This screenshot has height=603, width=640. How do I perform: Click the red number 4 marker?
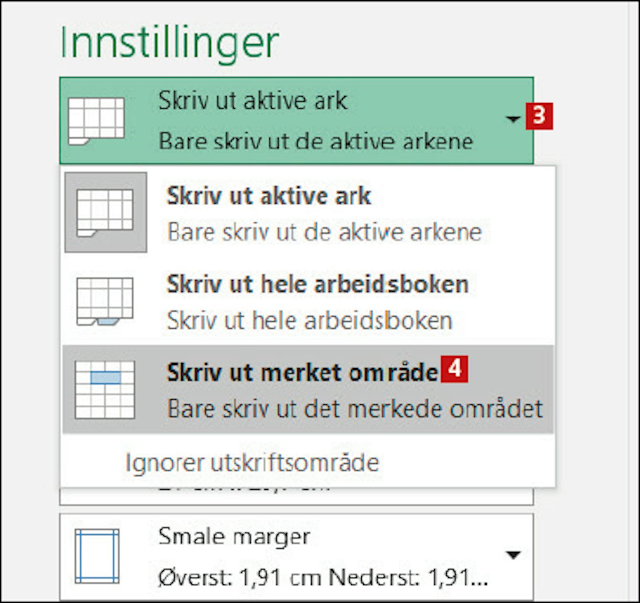pos(454,369)
